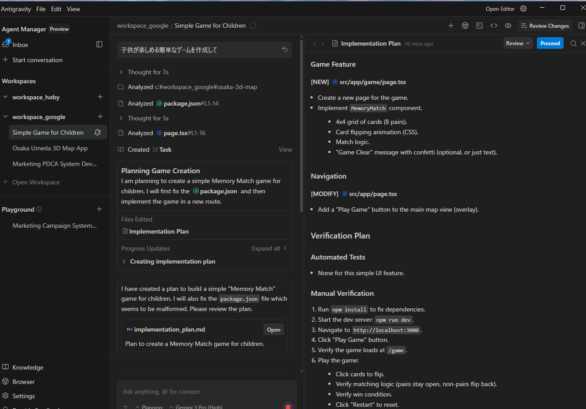Screen dimensions: 586x409
Task: Open the View menu
Action: pos(73,9)
